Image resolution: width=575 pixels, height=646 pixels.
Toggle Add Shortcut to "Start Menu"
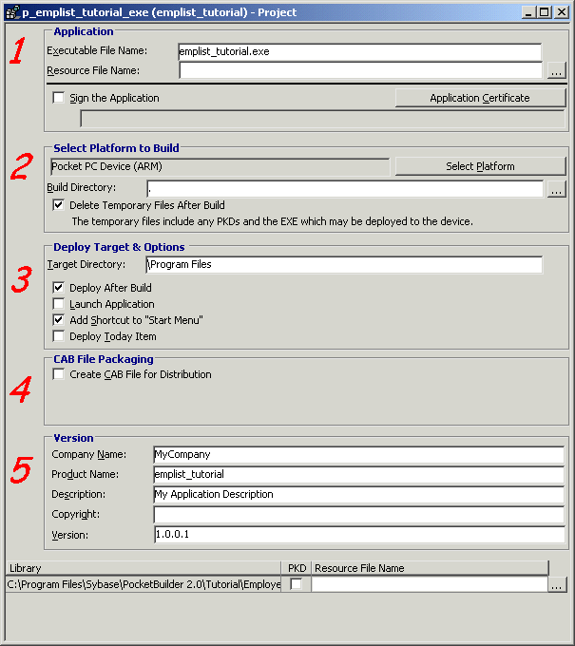pos(59,320)
